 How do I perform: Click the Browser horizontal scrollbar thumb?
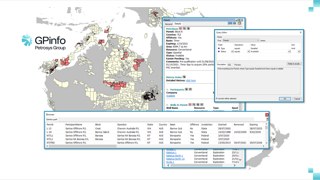point(83,146)
